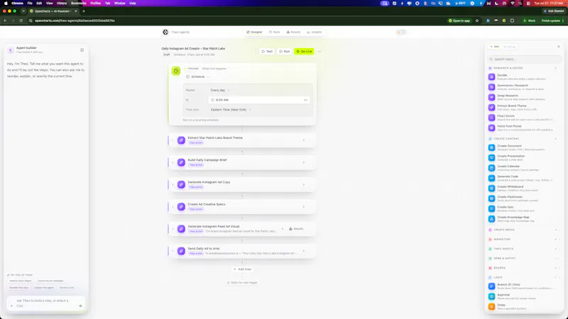The width and height of the screenshot is (568, 319).
Task: Switch to the Designer tab
Action: click(x=254, y=32)
